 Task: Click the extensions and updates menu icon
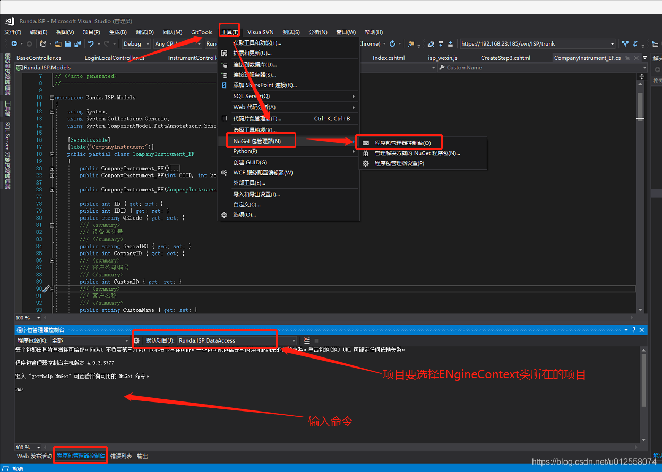point(224,53)
